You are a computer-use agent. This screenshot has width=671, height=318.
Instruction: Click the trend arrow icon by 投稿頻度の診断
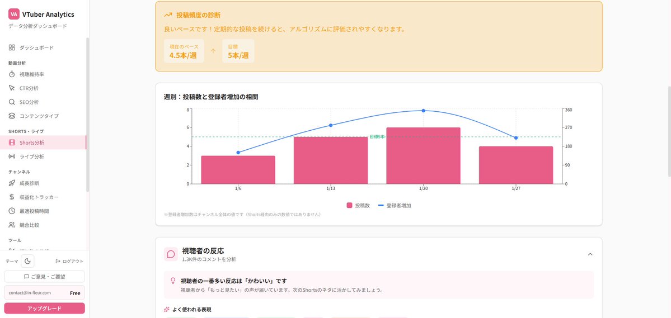pos(168,15)
